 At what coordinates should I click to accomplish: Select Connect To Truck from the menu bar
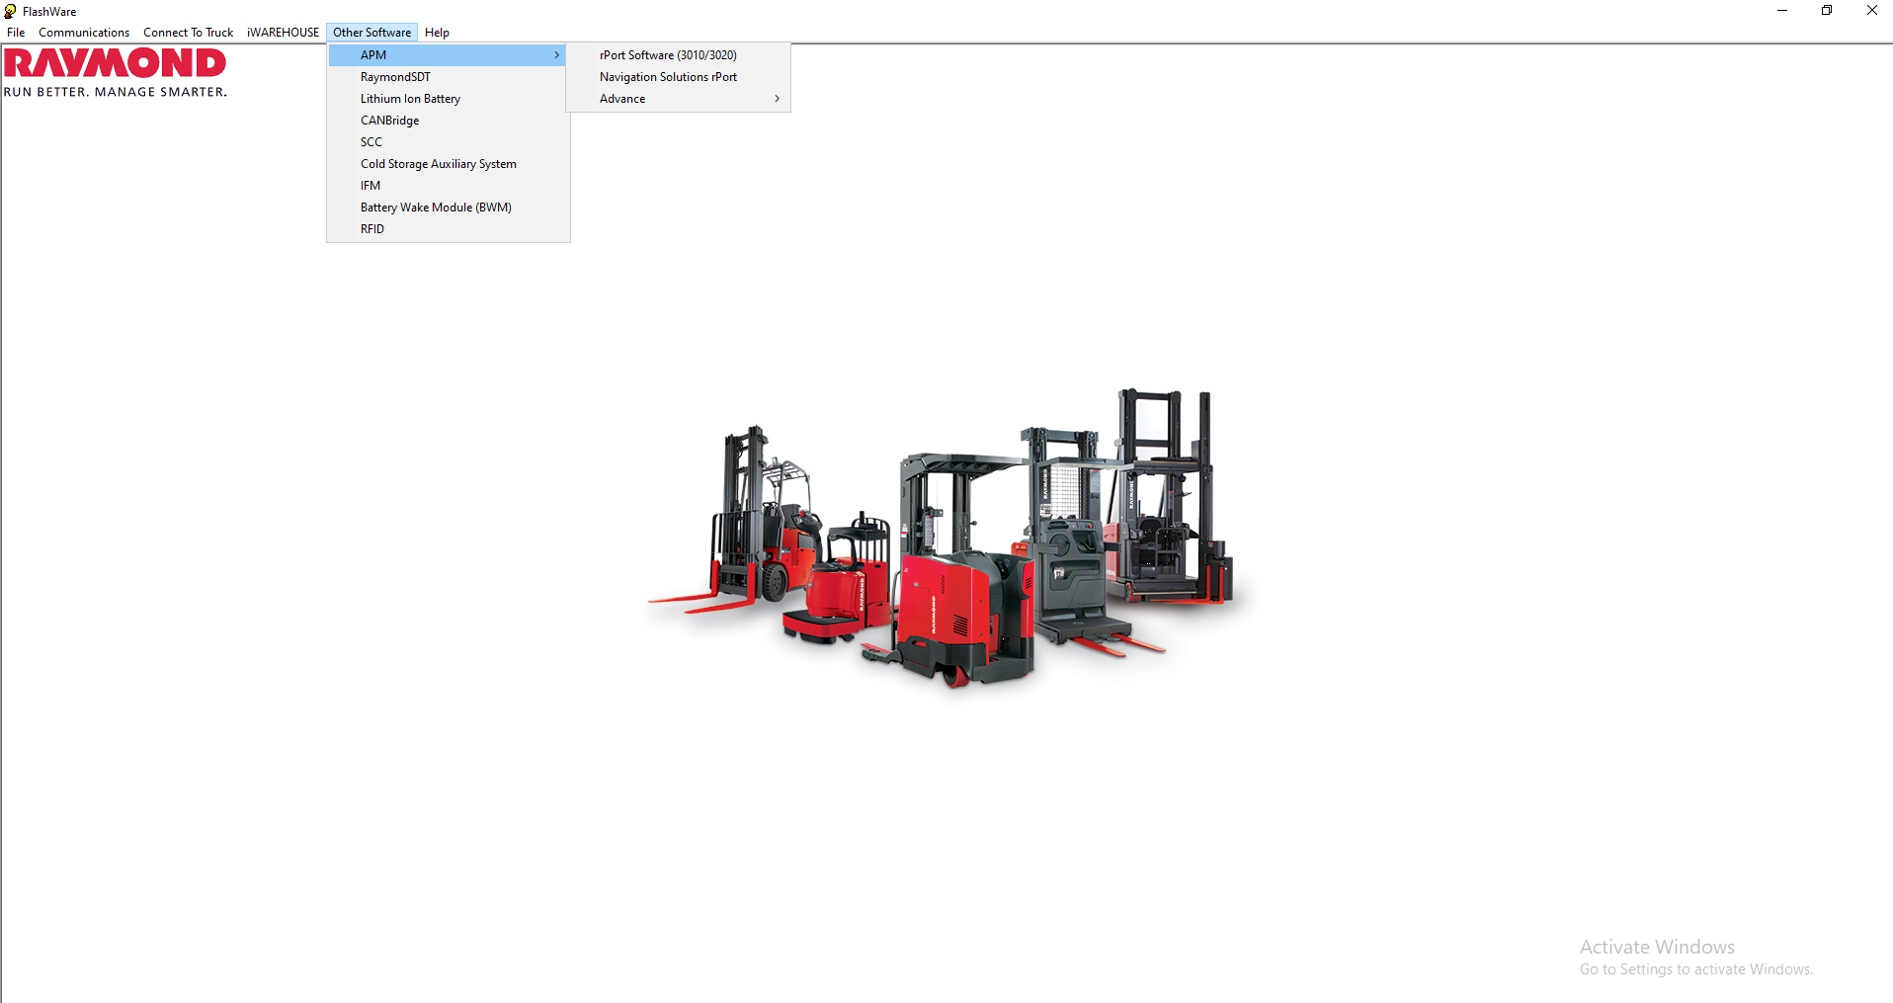tap(188, 32)
